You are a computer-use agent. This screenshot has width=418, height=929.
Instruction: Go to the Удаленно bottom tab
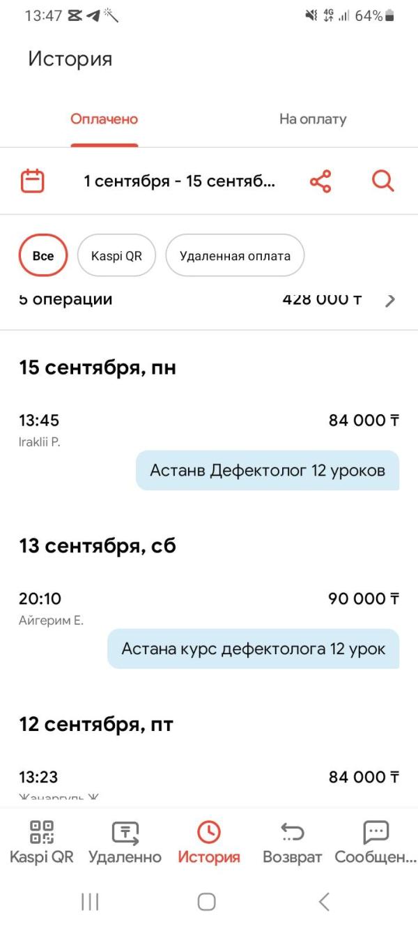click(125, 842)
